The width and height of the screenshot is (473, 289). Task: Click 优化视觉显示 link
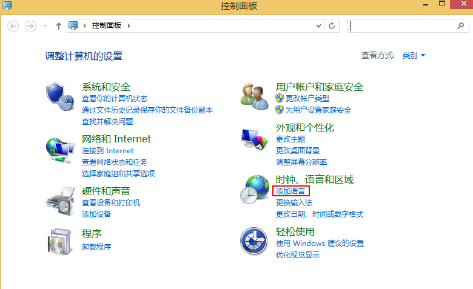pos(298,254)
